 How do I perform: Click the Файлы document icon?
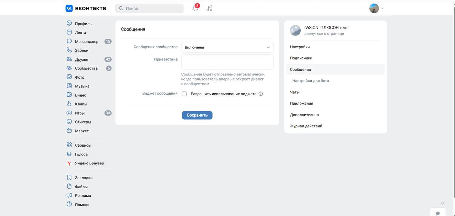[x=69, y=186]
